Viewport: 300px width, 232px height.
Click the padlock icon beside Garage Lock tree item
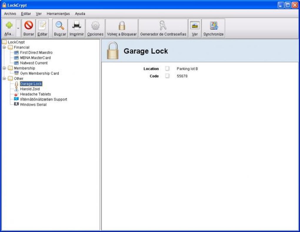coord(16,84)
